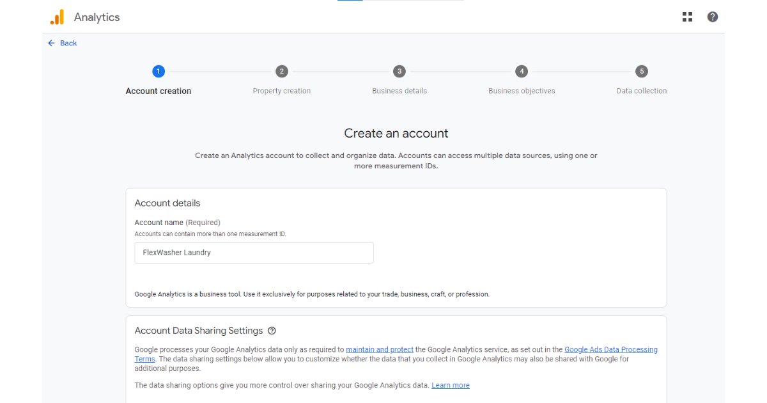Click 'Google Analytics is a business tool' notice
The image size is (767, 403).
click(312, 294)
